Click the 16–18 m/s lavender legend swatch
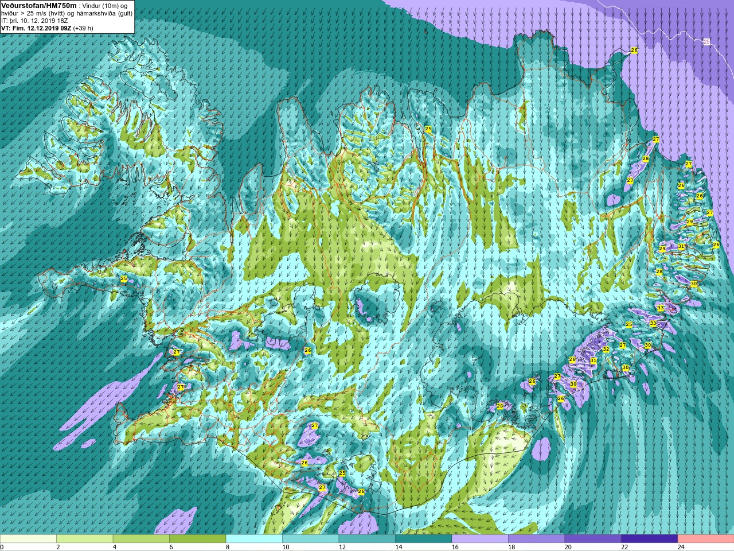Image resolution: width=734 pixels, height=551 pixels. click(480, 539)
